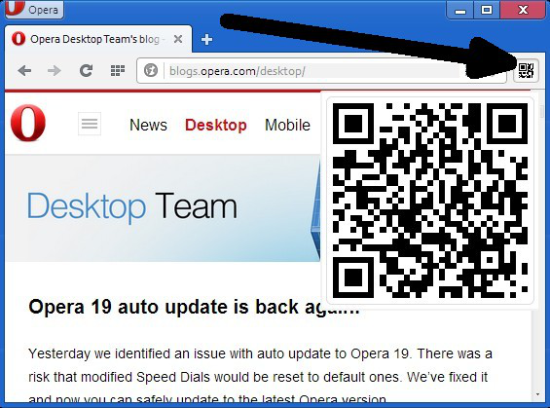Open the hamburger menu on blog page
Image resolution: width=550 pixels, height=408 pixels.
click(x=90, y=124)
